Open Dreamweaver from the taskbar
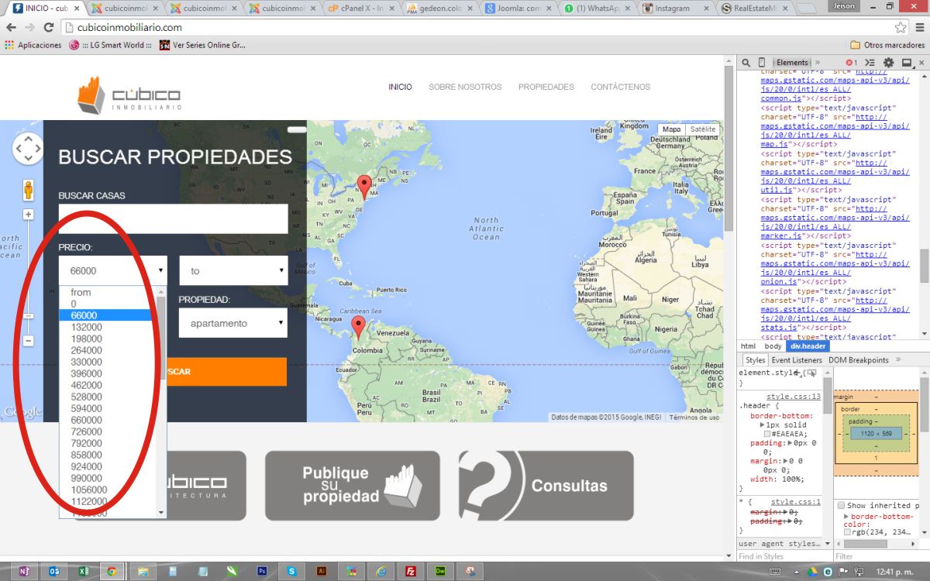Viewport: 930px width, 581px height. (x=440, y=572)
